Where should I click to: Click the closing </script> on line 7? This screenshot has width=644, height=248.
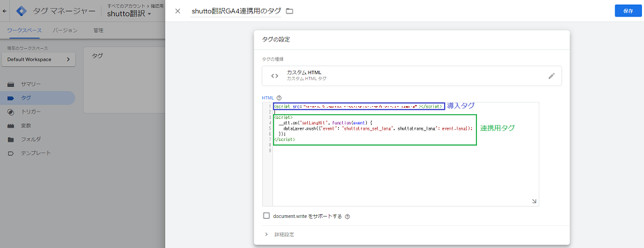pyautogui.click(x=284, y=140)
